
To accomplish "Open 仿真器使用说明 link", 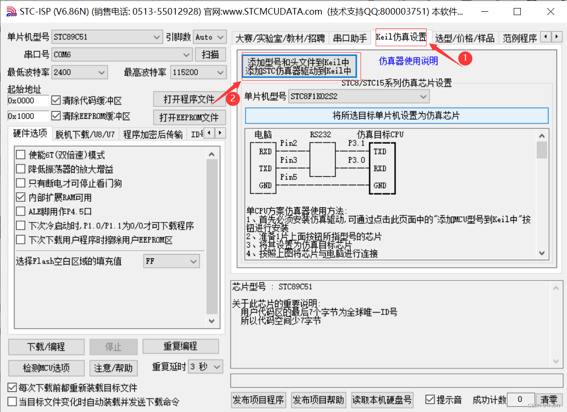I will click(409, 61).
